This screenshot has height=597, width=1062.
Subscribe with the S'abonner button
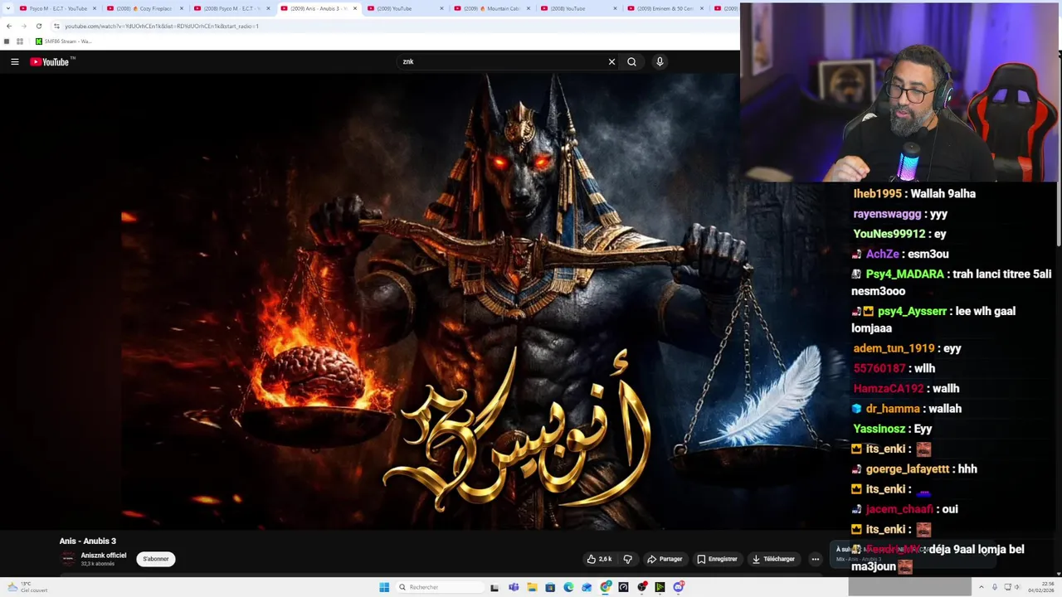156,559
